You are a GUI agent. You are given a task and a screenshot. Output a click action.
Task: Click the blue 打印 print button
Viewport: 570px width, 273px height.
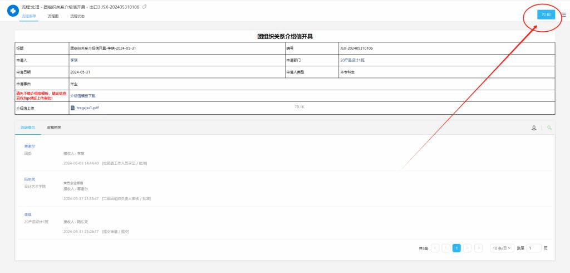click(546, 14)
